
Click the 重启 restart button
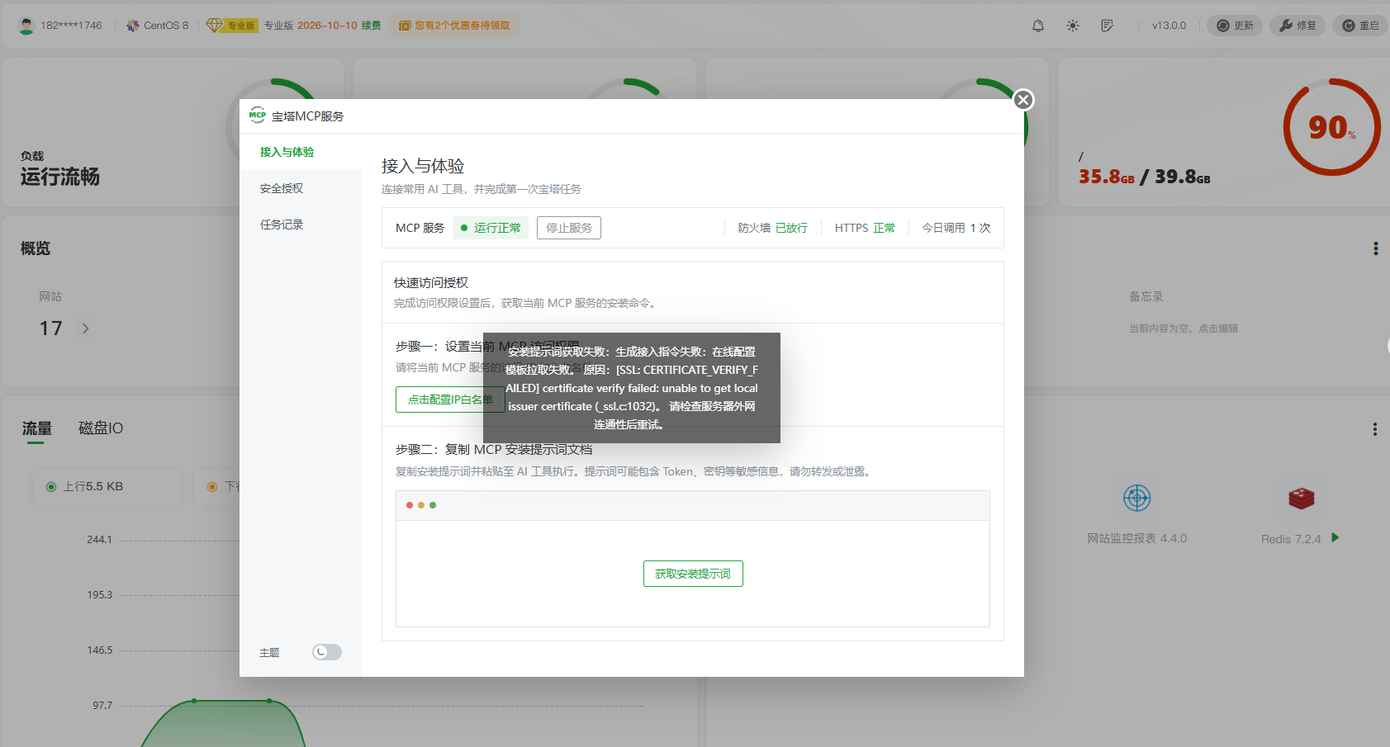1360,26
